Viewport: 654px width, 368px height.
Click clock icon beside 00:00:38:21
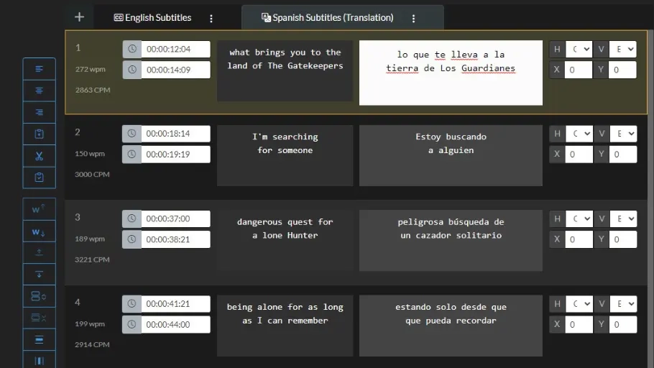coord(132,239)
